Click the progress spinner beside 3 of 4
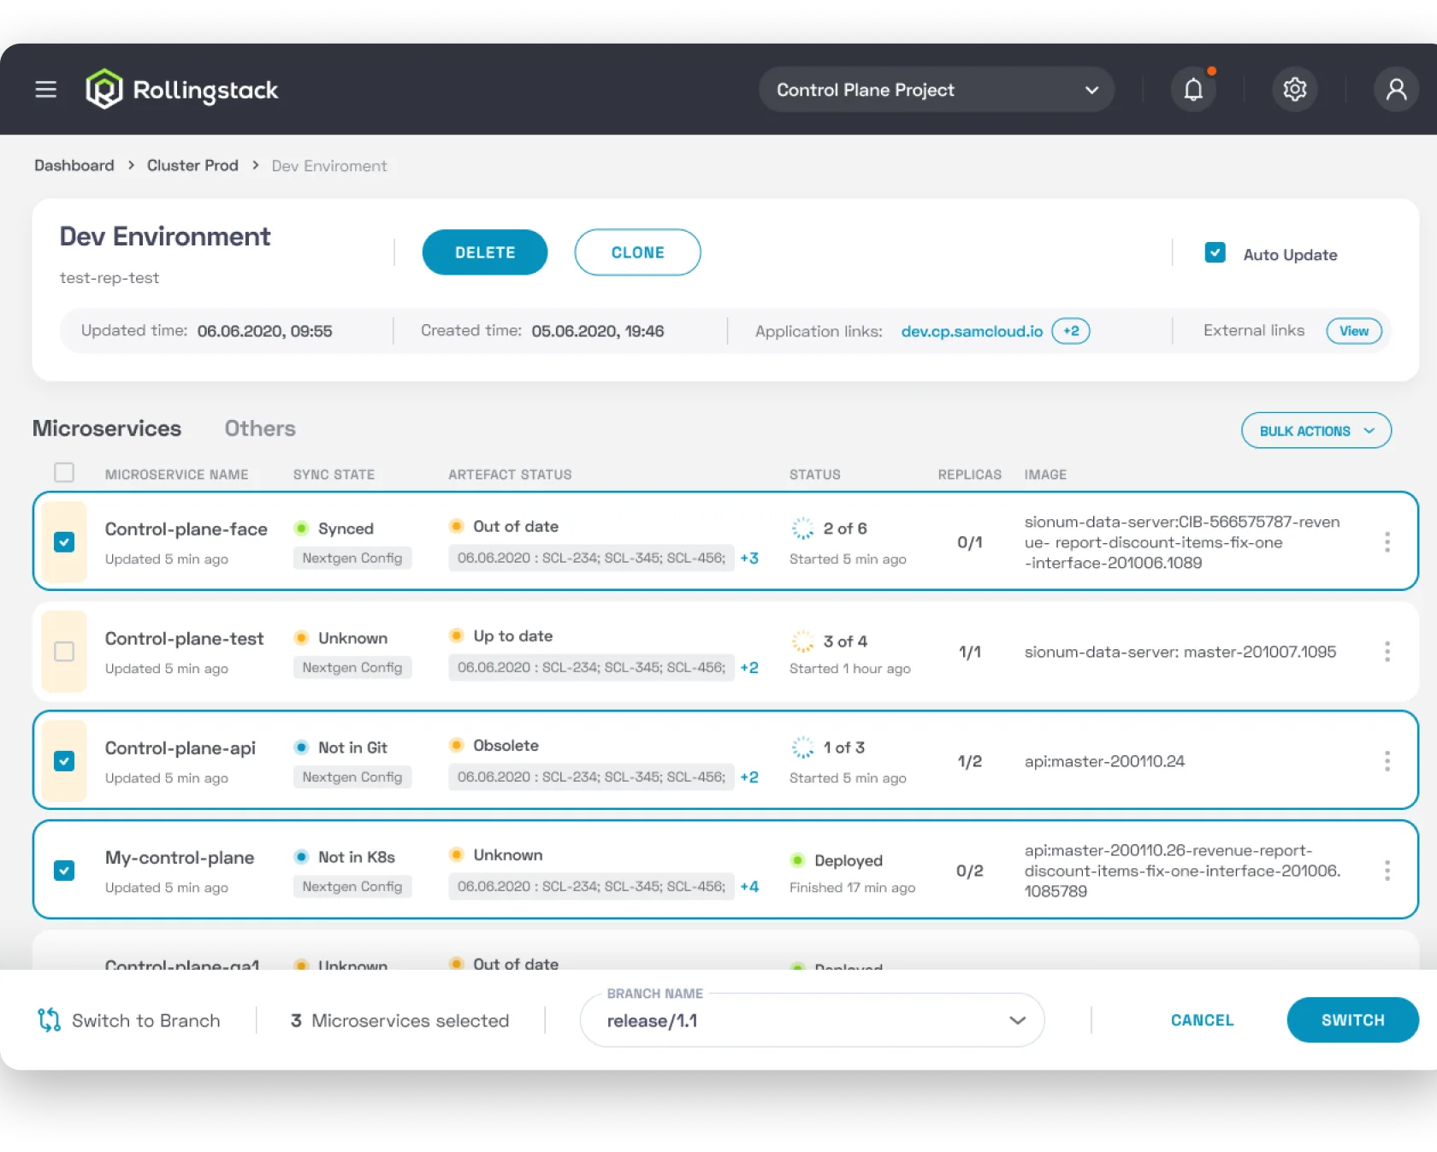 pos(802,641)
